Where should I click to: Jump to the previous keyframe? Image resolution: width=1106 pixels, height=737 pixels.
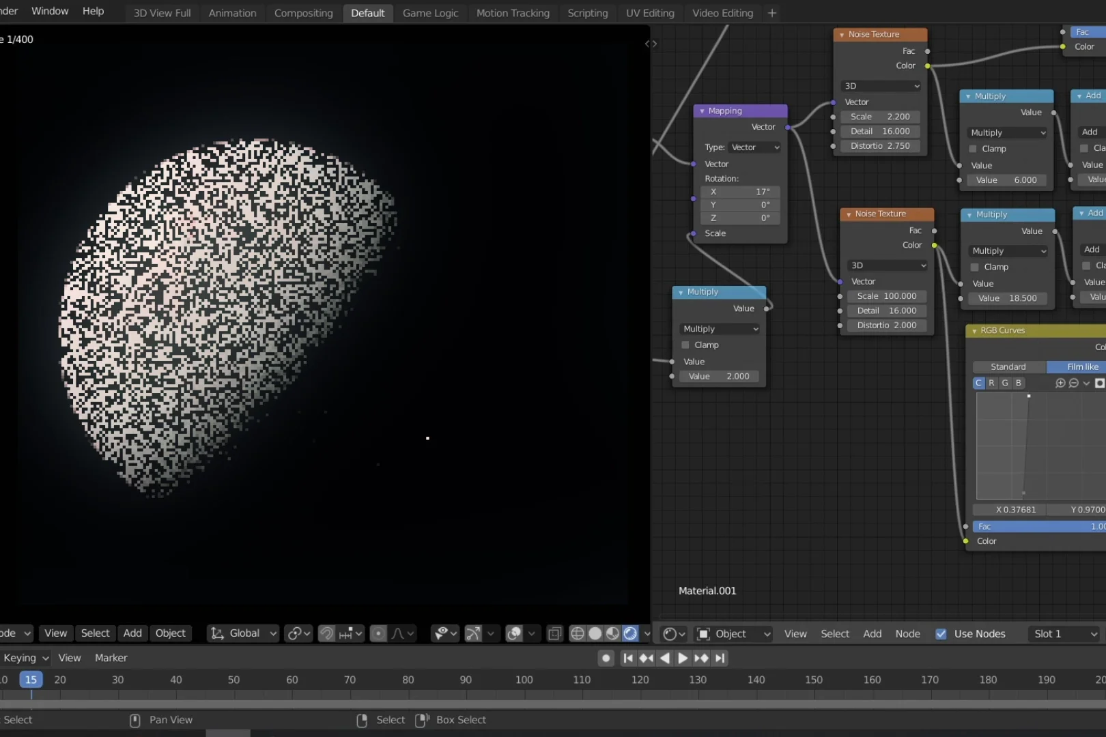click(647, 658)
